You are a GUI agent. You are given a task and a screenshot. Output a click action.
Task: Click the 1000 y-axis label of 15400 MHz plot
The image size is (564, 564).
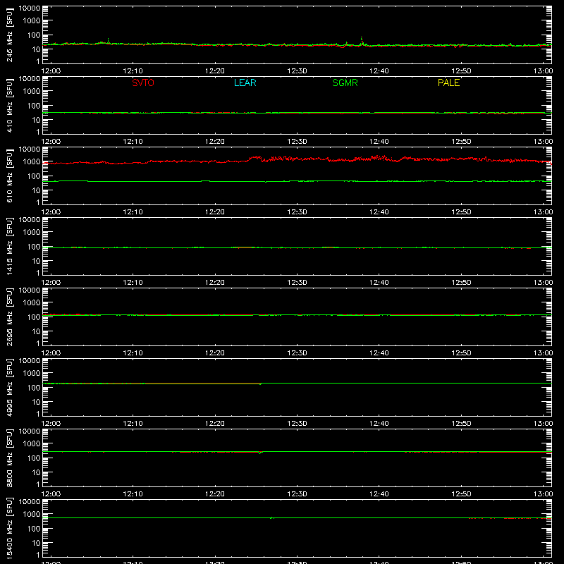[x=32, y=515]
